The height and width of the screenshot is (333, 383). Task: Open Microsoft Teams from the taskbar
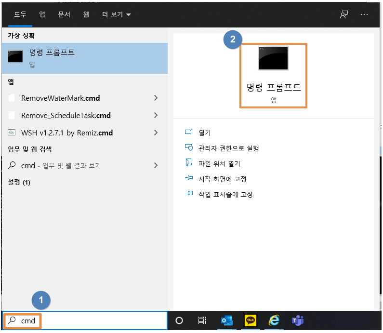[298, 320]
